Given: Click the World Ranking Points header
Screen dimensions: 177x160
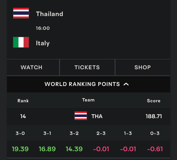Looking at the screenshot, I should tap(88, 84).
